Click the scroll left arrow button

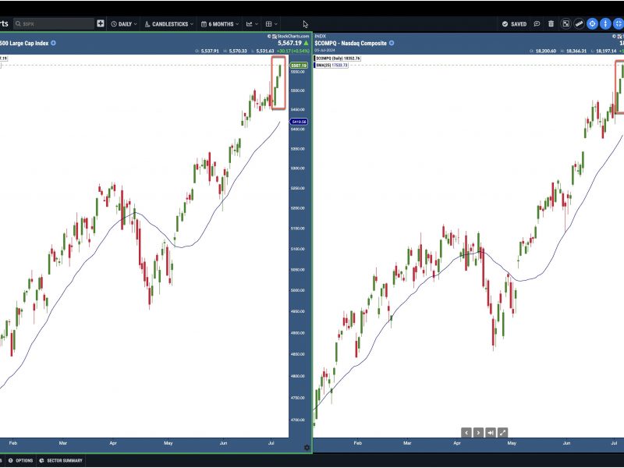coord(466,433)
